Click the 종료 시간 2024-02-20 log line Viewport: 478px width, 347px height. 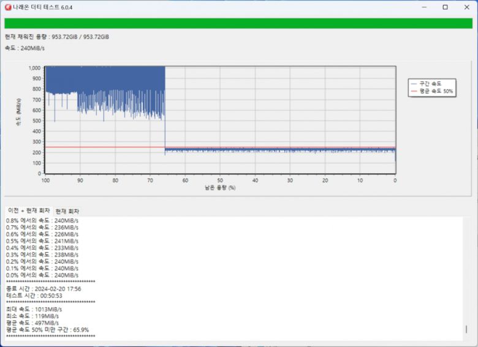coord(44,288)
